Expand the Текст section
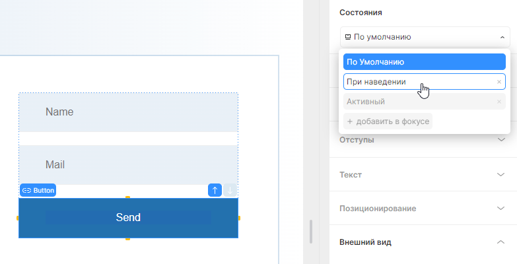 [423, 174]
